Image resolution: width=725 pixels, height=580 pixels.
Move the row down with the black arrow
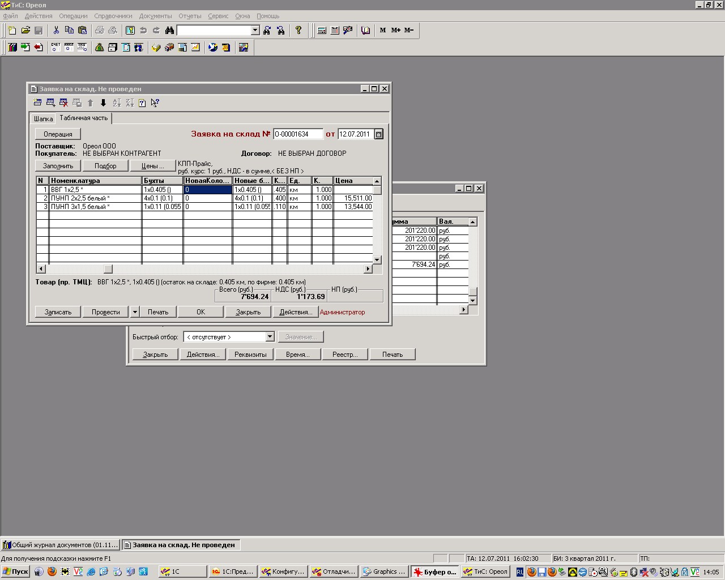pos(103,103)
